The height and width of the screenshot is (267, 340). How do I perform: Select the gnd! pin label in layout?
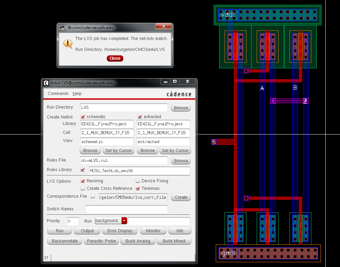[x=228, y=253]
